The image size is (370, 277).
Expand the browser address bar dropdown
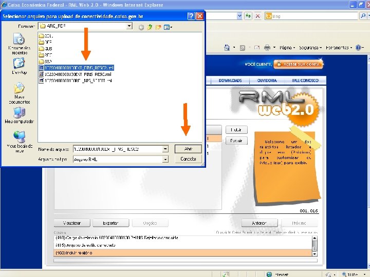click(239, 16)
